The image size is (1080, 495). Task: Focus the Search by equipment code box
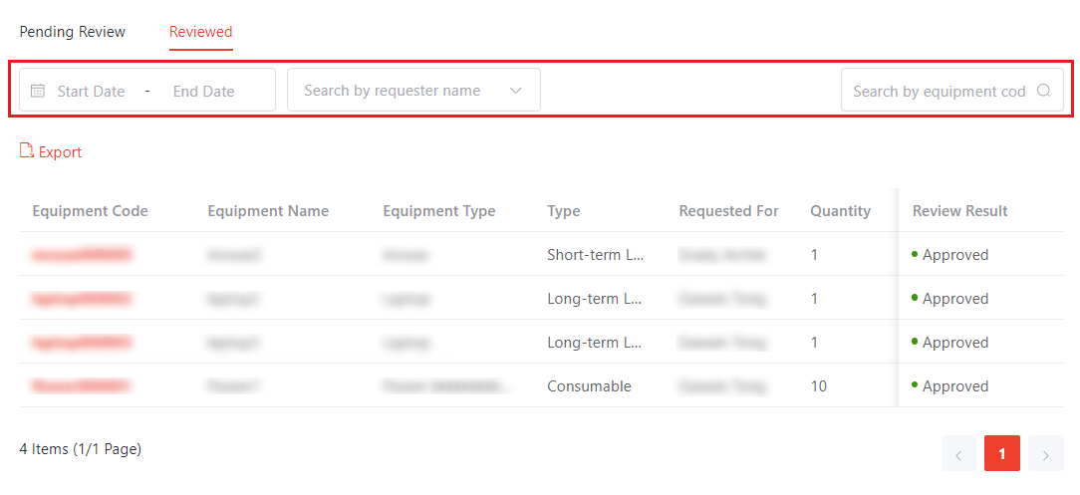937,91
